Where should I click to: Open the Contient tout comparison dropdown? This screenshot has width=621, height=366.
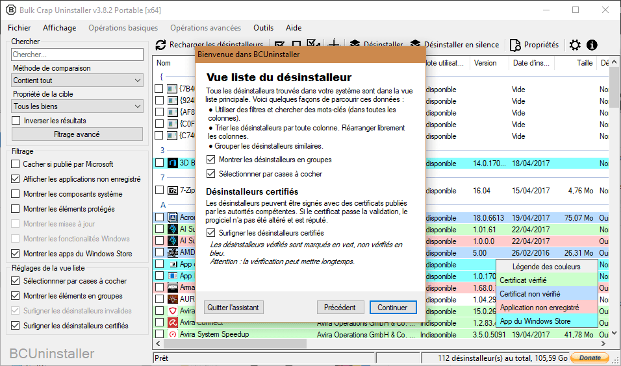click(x=77, y=80)
